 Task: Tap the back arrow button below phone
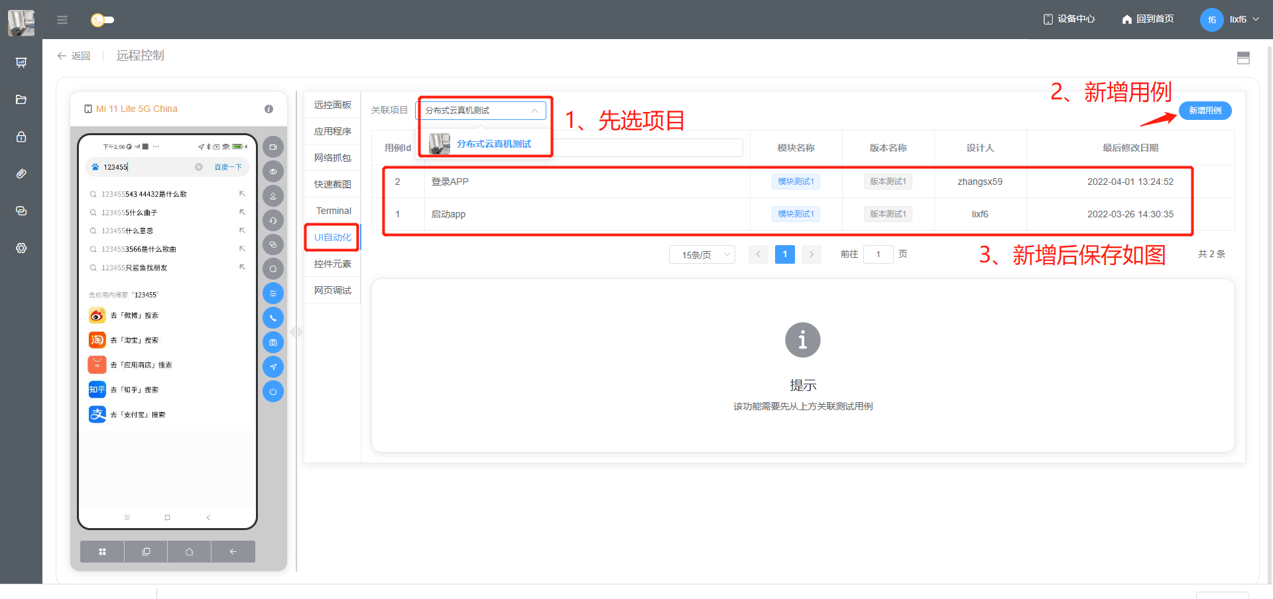tap(233, 551)
